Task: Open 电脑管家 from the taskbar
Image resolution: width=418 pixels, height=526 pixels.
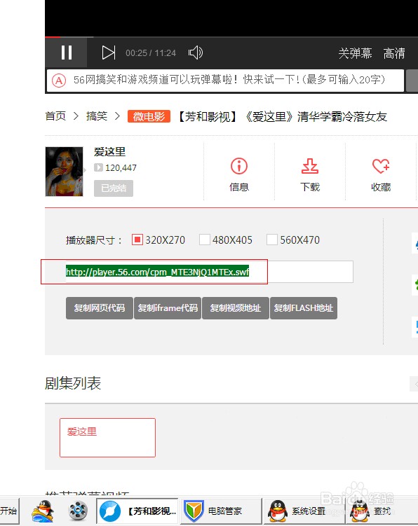Action: (221, 511)
